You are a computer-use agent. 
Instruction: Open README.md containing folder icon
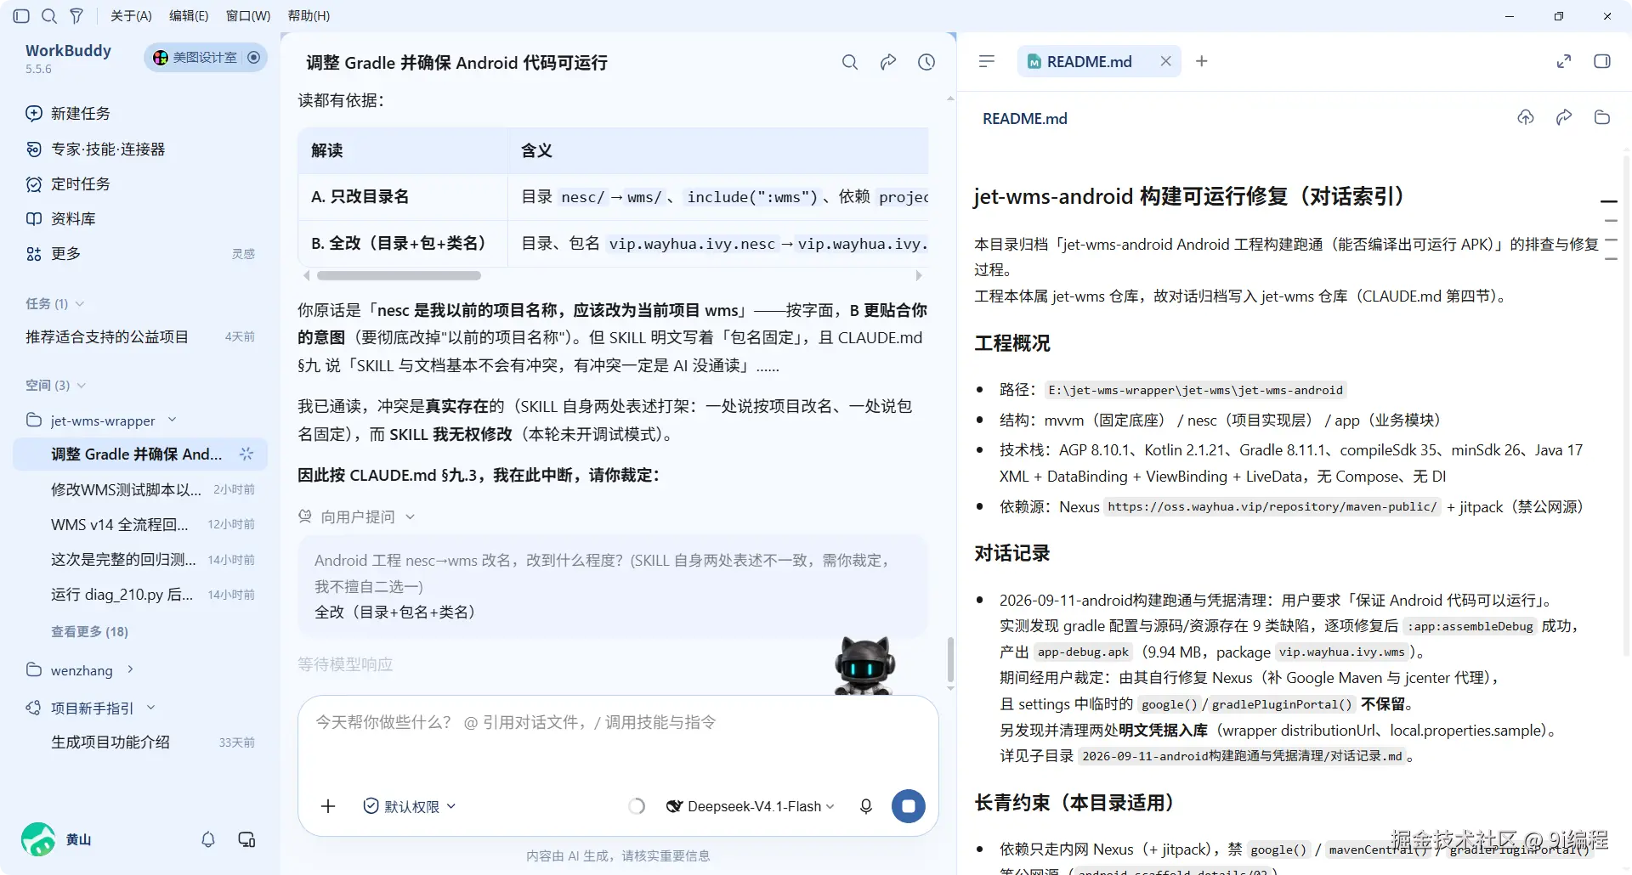click(1602, 118)
